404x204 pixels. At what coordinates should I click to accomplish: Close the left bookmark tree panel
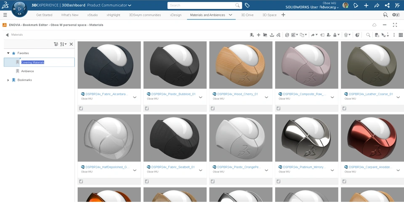point(71,44)
